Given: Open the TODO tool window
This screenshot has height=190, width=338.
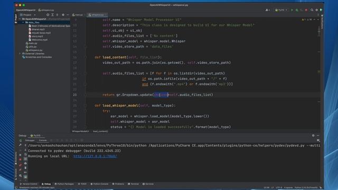Looking at the screenshot, I should [82, 184].
